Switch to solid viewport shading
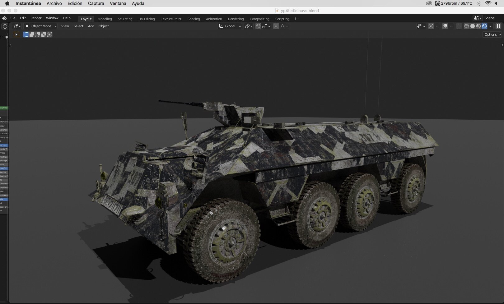Viewport: 504px width, 304px height. click(x=473, y=26)
